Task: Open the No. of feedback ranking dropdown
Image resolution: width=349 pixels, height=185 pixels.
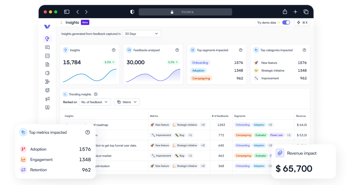Action: [x=95, y=102]
